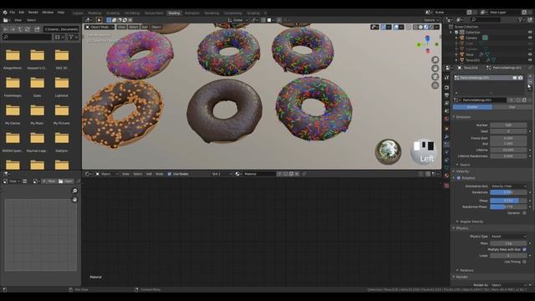Open the Help menu
Screen dimensions: 535x301
[x=61, y=12]
